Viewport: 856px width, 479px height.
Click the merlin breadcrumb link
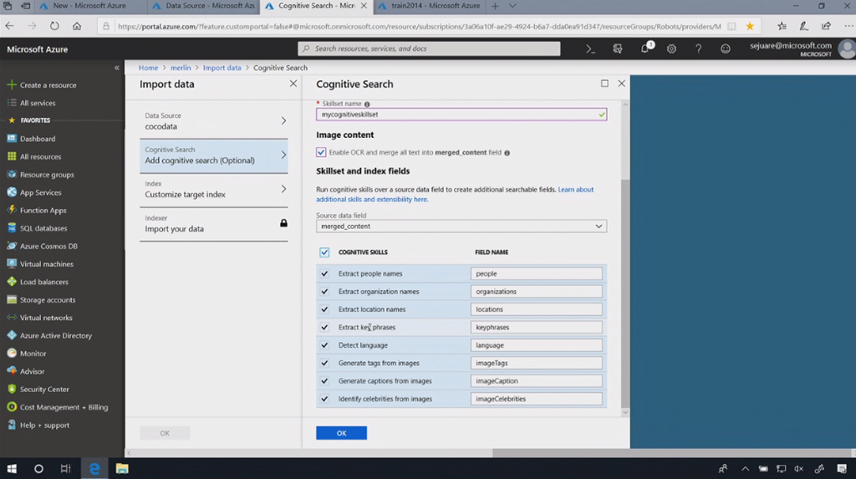coord(180,68)
